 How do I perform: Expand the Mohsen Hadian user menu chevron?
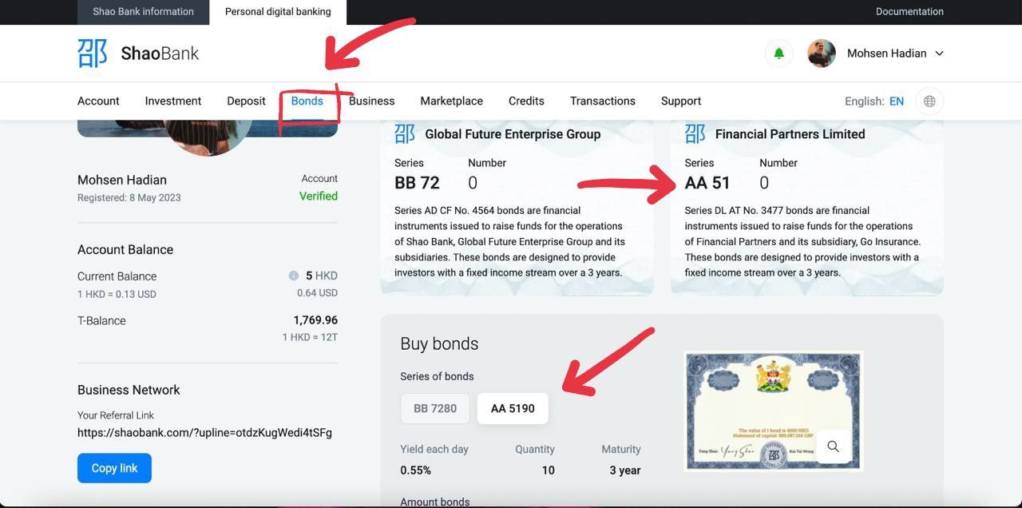click(x=939, y=54)
